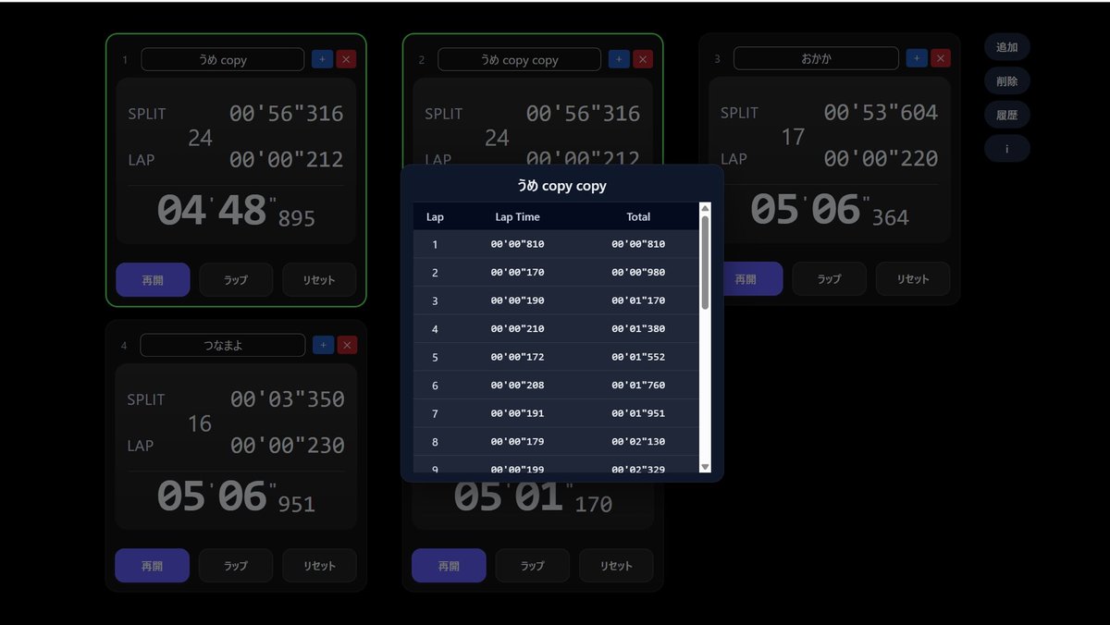This screenshot has height=625, width=1110.
Task: Open the 履歴 history view
Action: (x=1006, y=114)
